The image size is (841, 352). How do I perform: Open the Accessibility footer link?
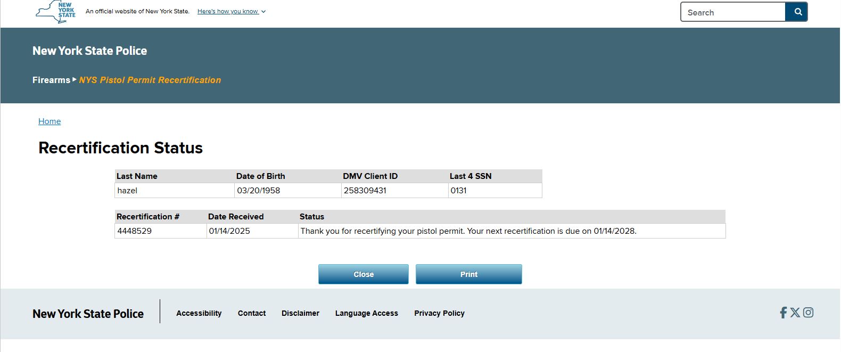coord(199,313)
